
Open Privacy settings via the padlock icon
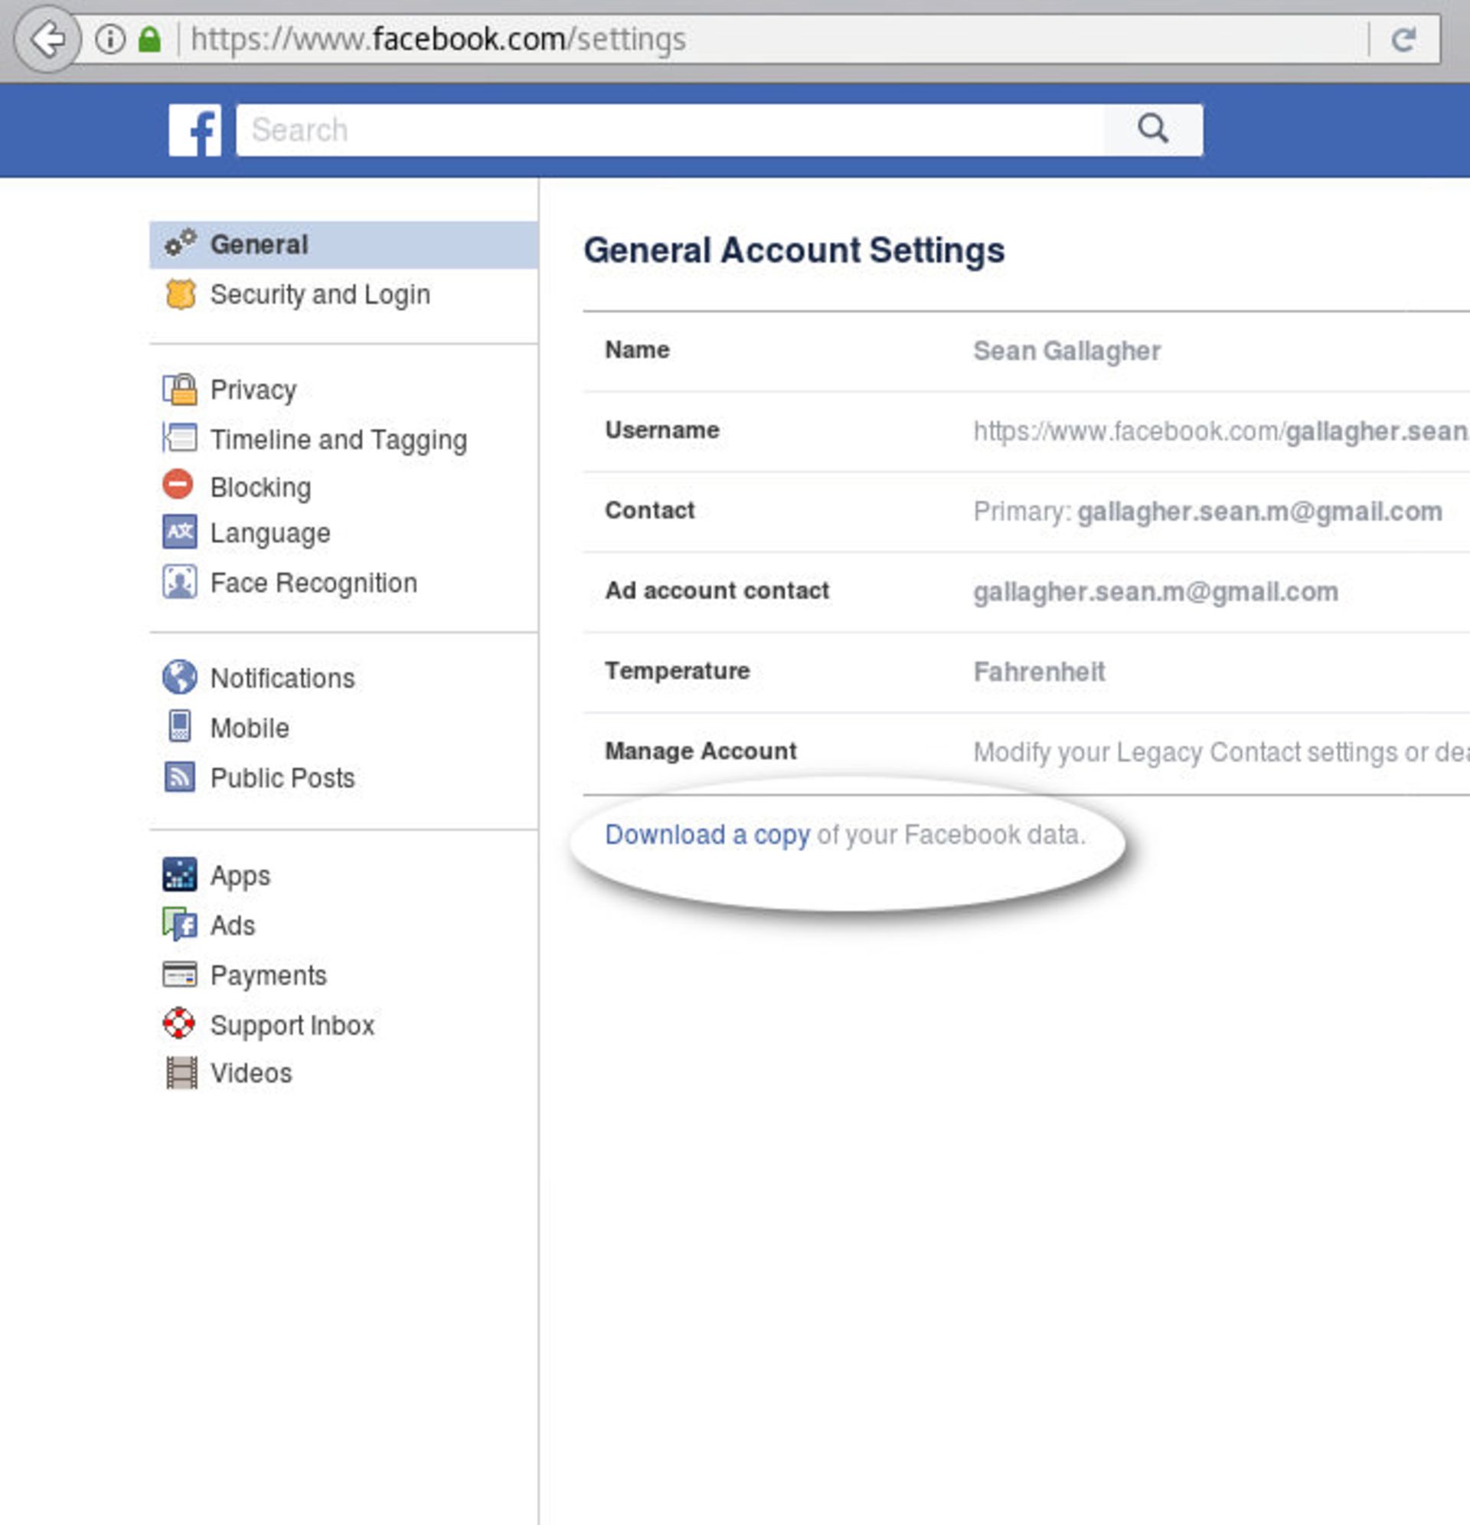180,389
